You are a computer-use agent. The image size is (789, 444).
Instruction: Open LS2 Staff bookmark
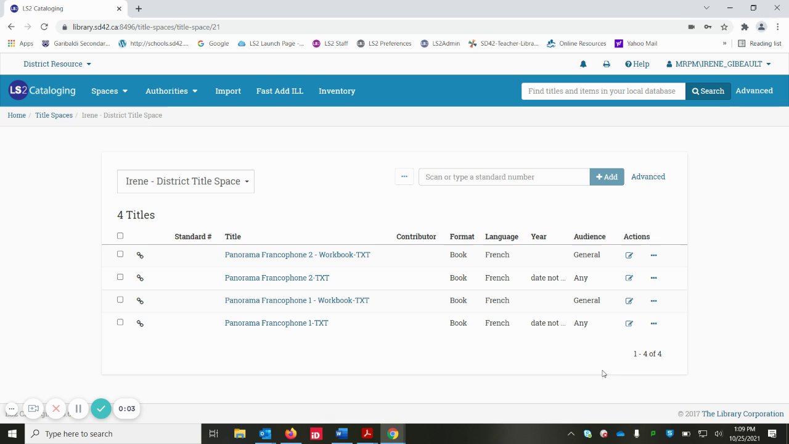pos(330,44)
